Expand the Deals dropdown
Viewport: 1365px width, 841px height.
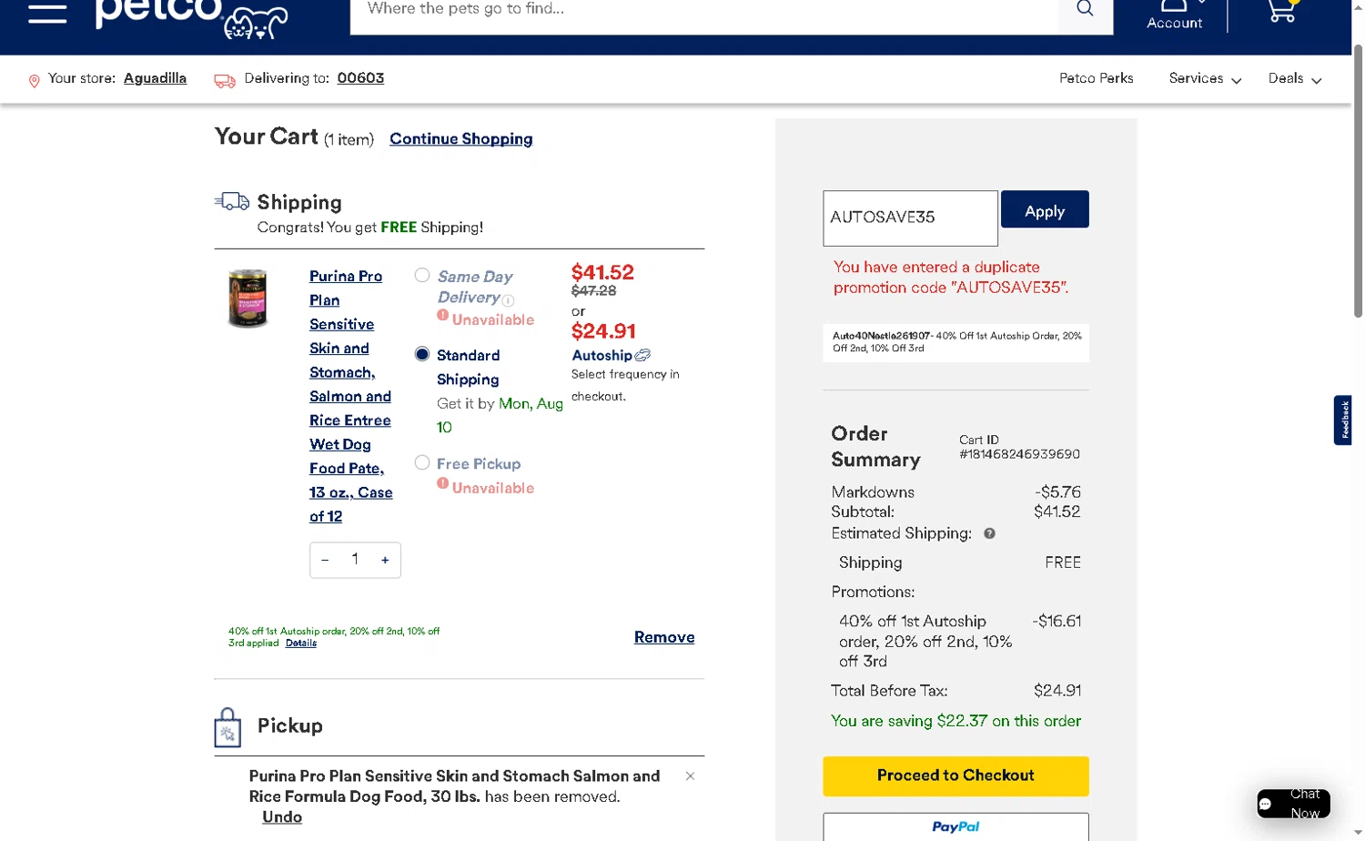(x=1295, y=79)
